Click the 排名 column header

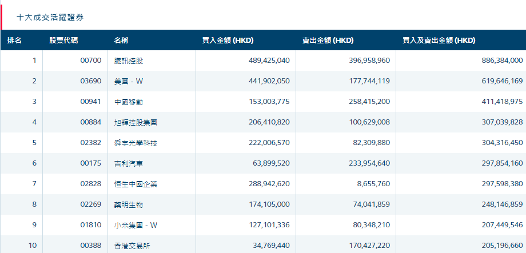click(14, 41)
